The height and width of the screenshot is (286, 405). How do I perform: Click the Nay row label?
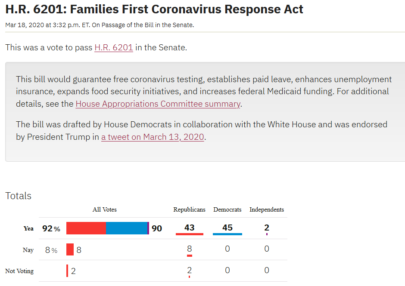[x=28, y=250]
